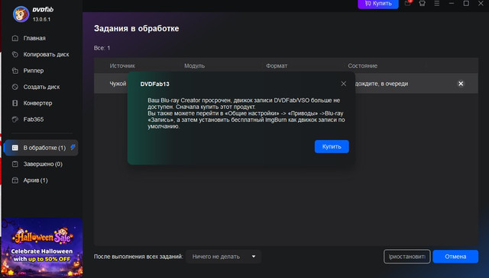Open the notifications icon with red badge

click(x=408, y=3)
